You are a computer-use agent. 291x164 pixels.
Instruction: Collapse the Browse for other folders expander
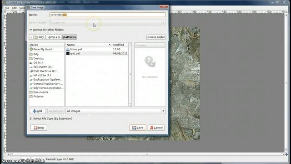point(31,30)
